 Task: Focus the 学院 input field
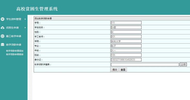pos(126,41)
